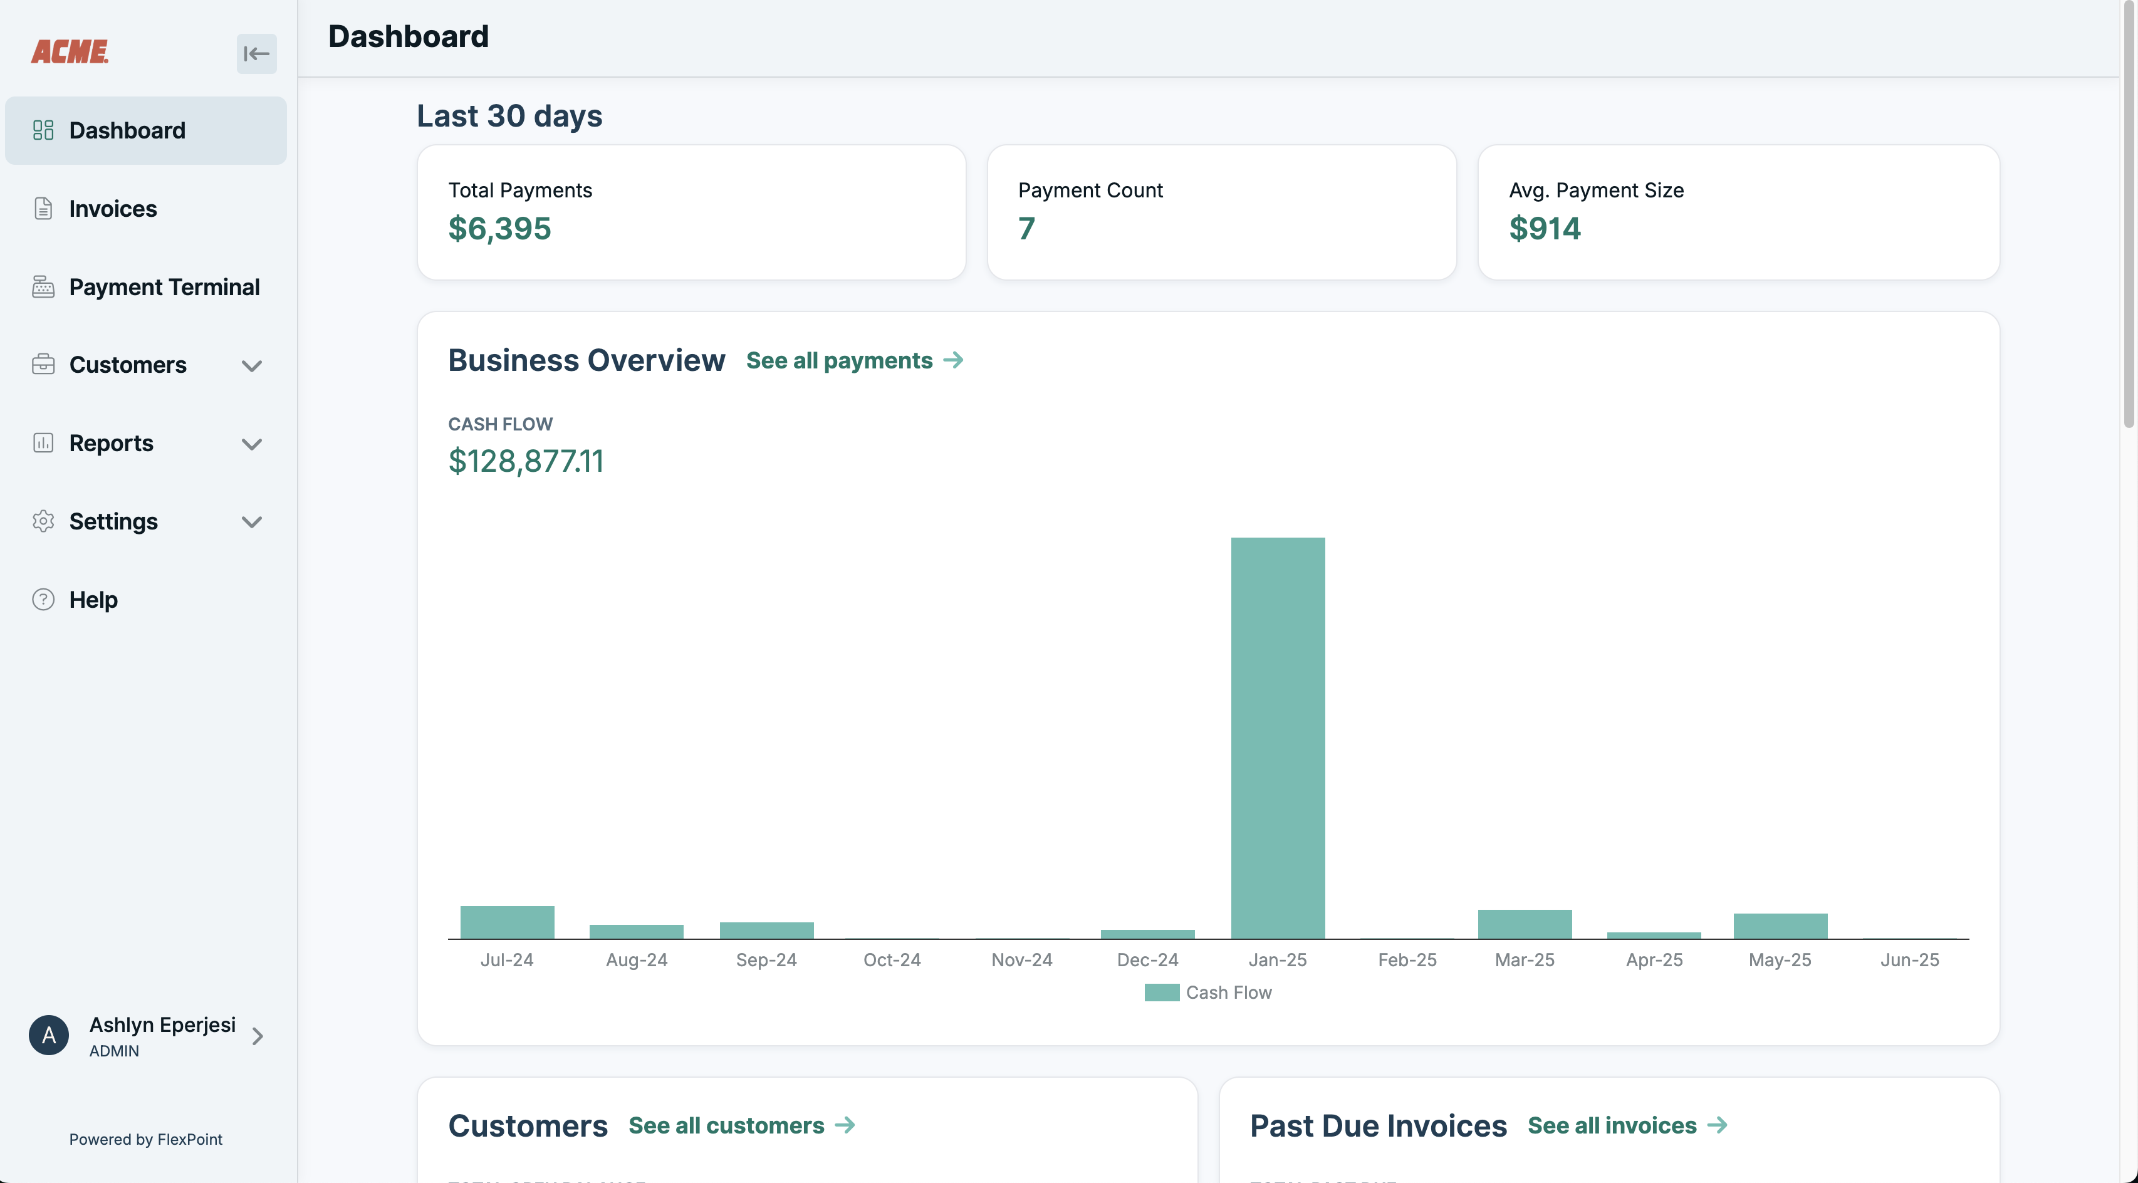
Task: Click the Invoices document icon
Action: [x=43, y=209]
